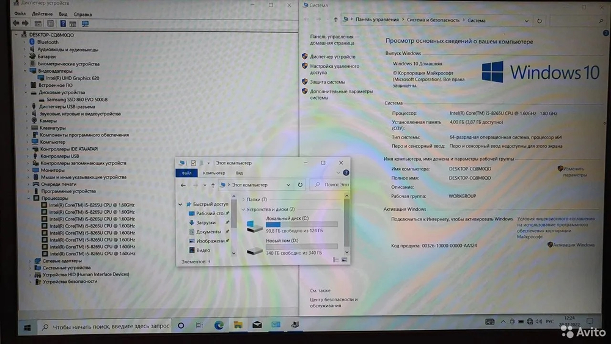Expand the Клавиатуры category
Image resolution: width=611 pixels, height=344 pixels.
coord(27,128)
